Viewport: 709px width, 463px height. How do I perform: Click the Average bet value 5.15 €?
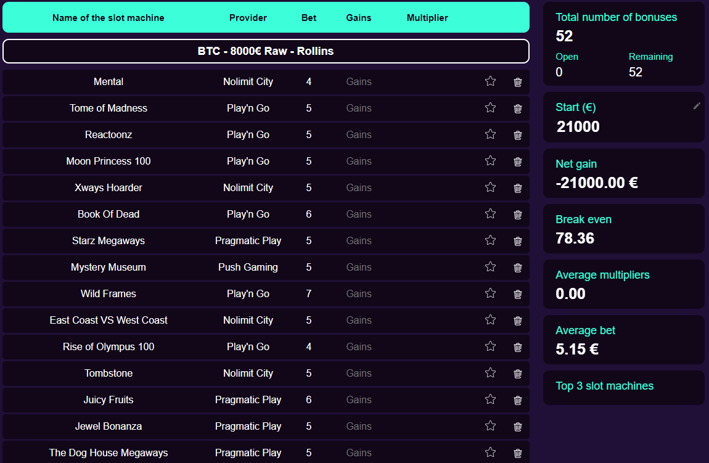(577, 349)
